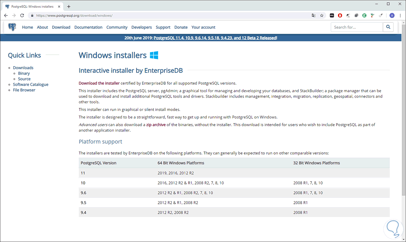
Task: Open the green Kami extension icon
Action: (x=364, y=15)
